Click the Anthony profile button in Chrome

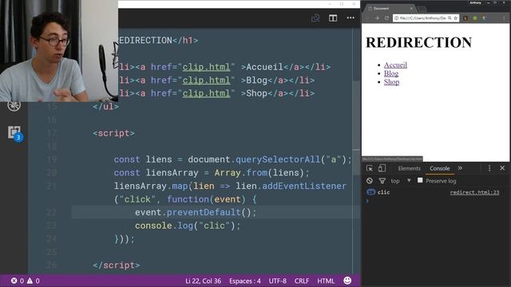click(x=475, y=2)
